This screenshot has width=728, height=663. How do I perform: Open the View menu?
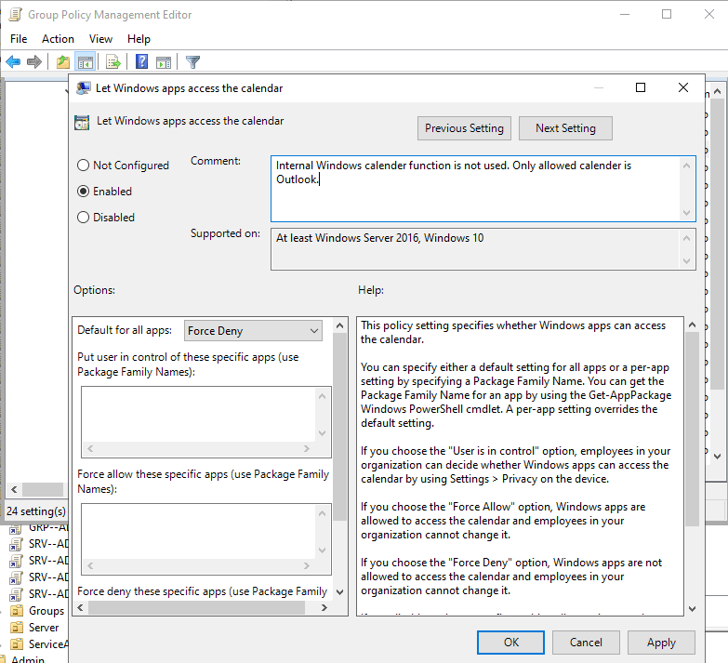coord(100,39)
